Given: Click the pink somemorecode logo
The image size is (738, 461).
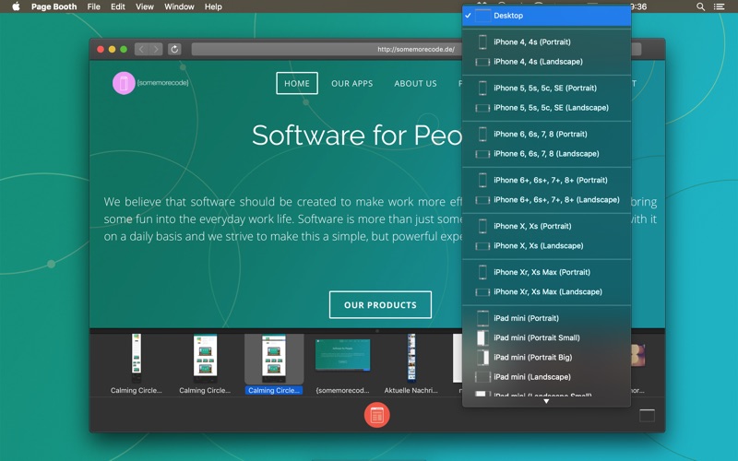Looking at the screenshot, I should pyautogui.click(x=124, y=83).
